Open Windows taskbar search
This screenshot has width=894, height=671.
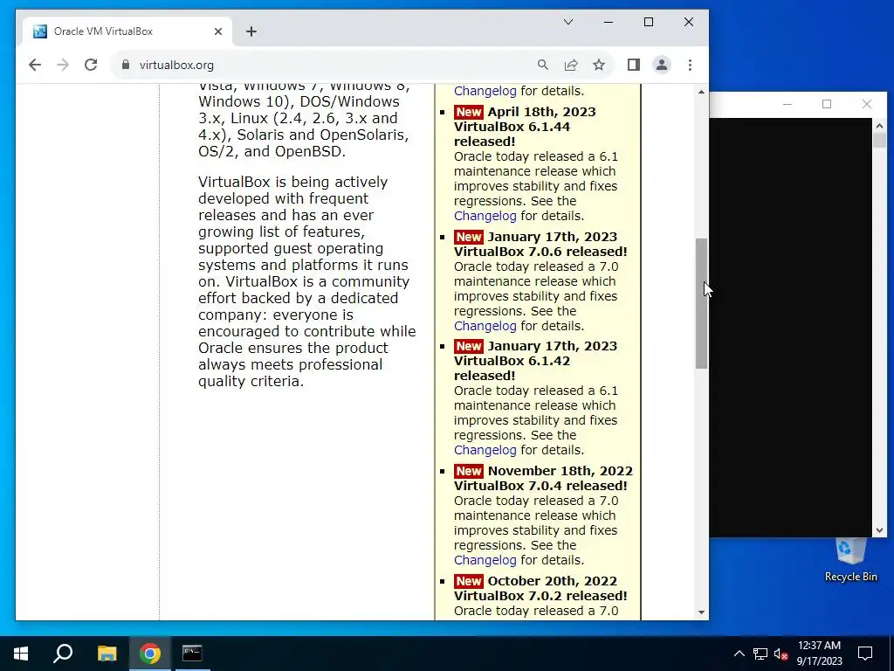(63, 654)
